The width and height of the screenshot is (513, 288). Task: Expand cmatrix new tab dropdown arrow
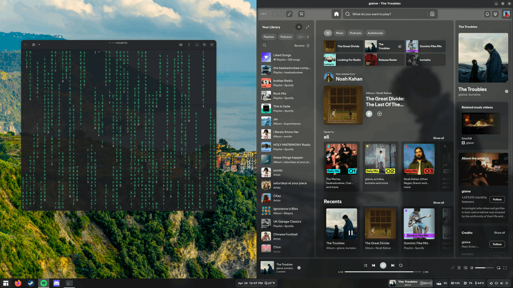(x=39, y=44)
